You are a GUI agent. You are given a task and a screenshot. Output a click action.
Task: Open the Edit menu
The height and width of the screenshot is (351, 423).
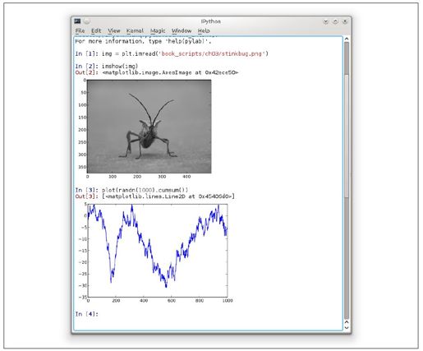click(x=96, y=30)
